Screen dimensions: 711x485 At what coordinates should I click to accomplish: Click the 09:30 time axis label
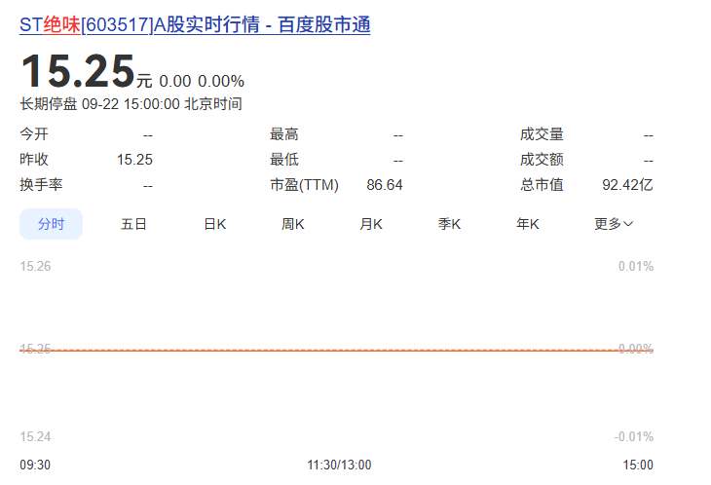[35, 465]
